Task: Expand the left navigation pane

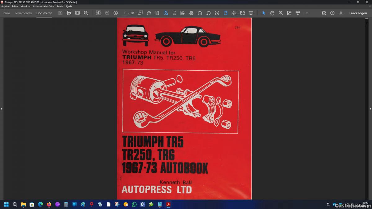Action: 2,109
